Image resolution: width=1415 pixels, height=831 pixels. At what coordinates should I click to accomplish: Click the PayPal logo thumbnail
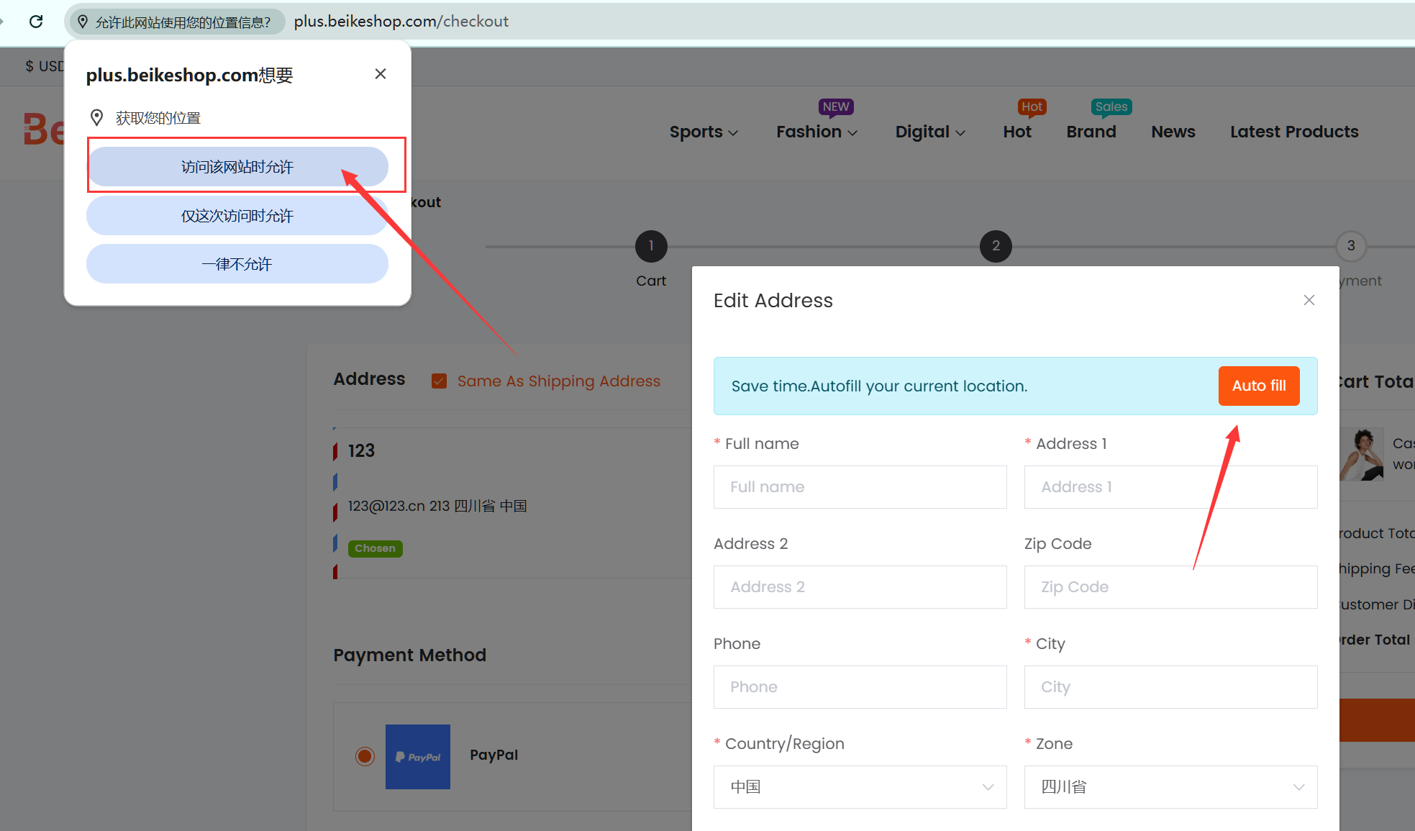coord(417,756)
